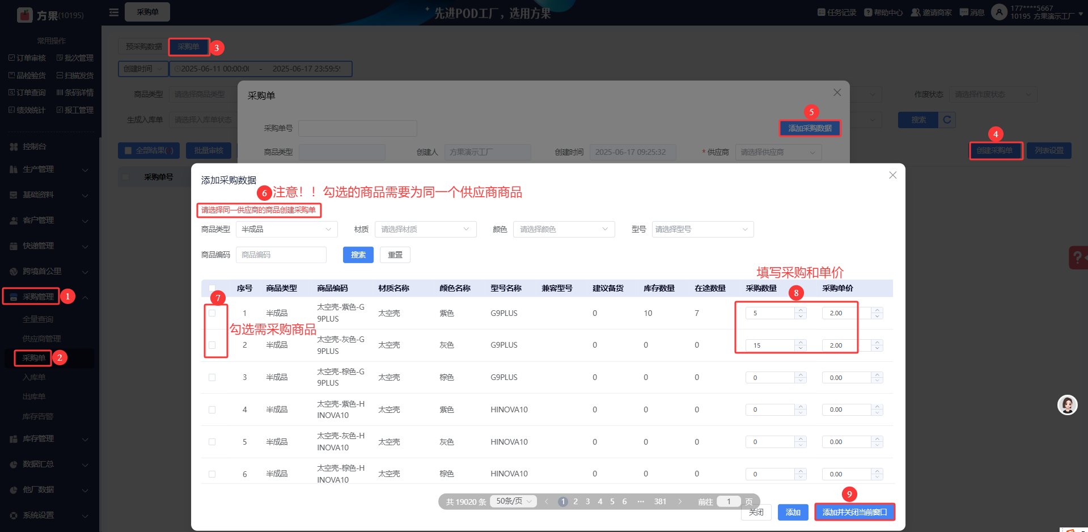Open the customer service chat avatar

(1067, 405)
